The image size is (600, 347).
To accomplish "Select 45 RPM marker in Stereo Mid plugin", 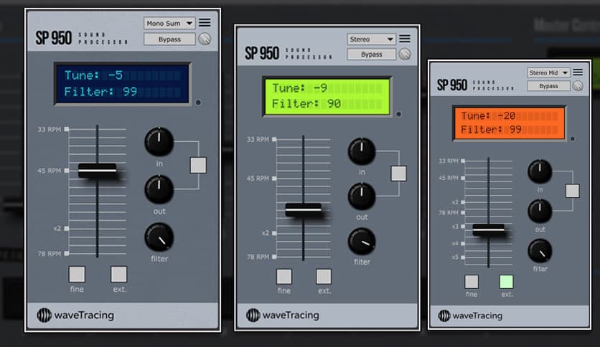I will 463,178.
